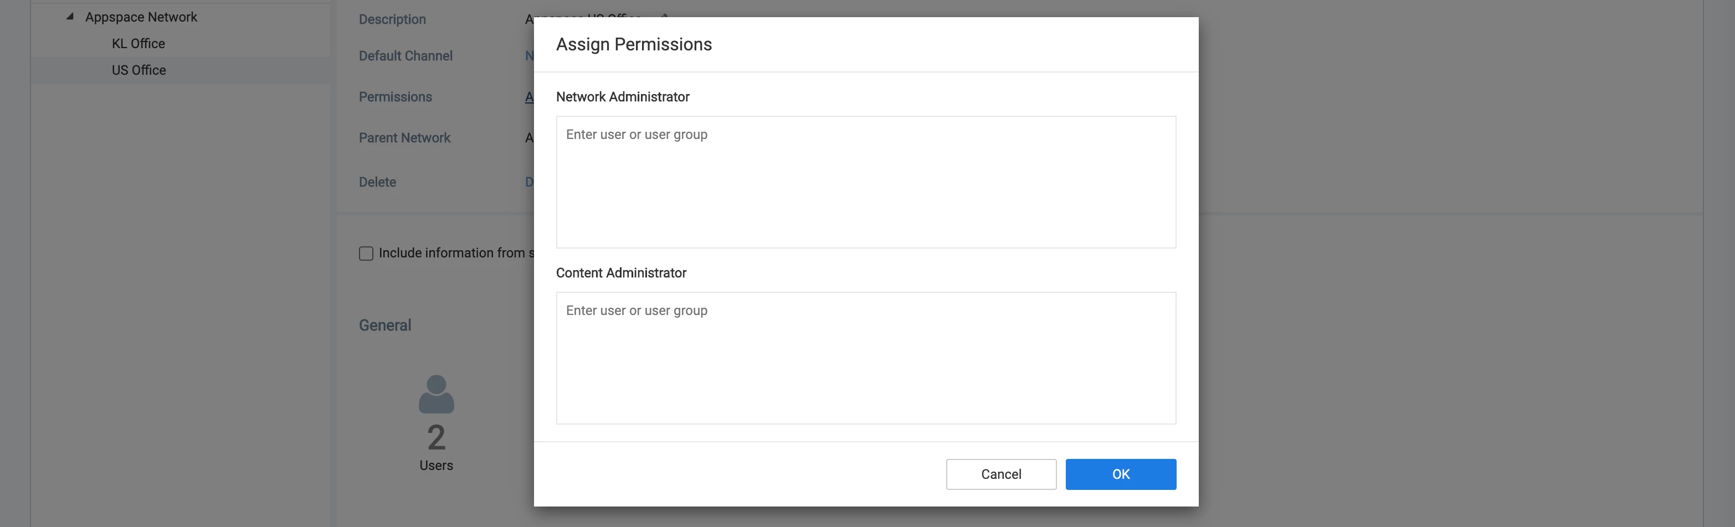Focus the Content Administrator user field
The width and height of the screenshot is (1735, 527).
pyautogui.click(x=865, y=358)
